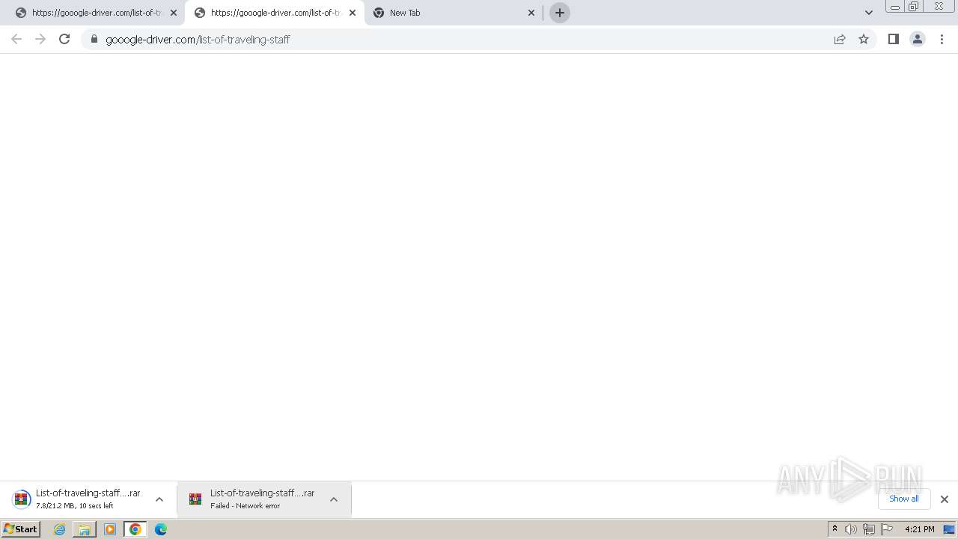Image resolution: width=958 pixels, height=539 pixels.
Task: Open the Chrome profile avatar menu
Action: [x=917, y=39]
